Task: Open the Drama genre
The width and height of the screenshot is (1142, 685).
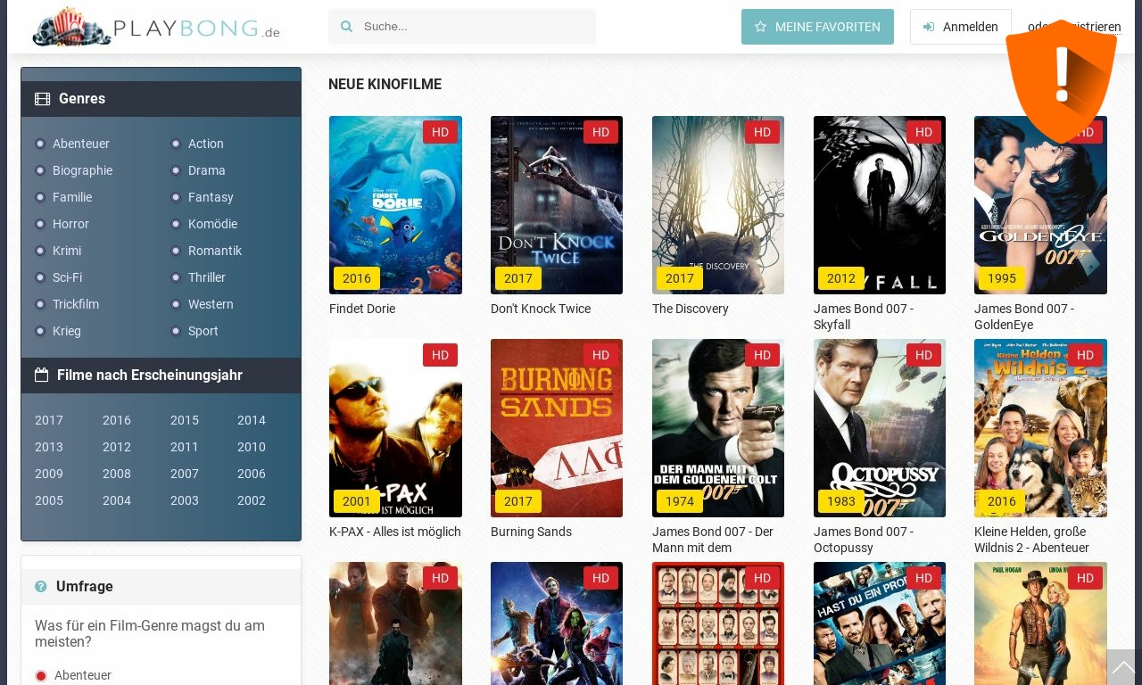Action: 207,170
